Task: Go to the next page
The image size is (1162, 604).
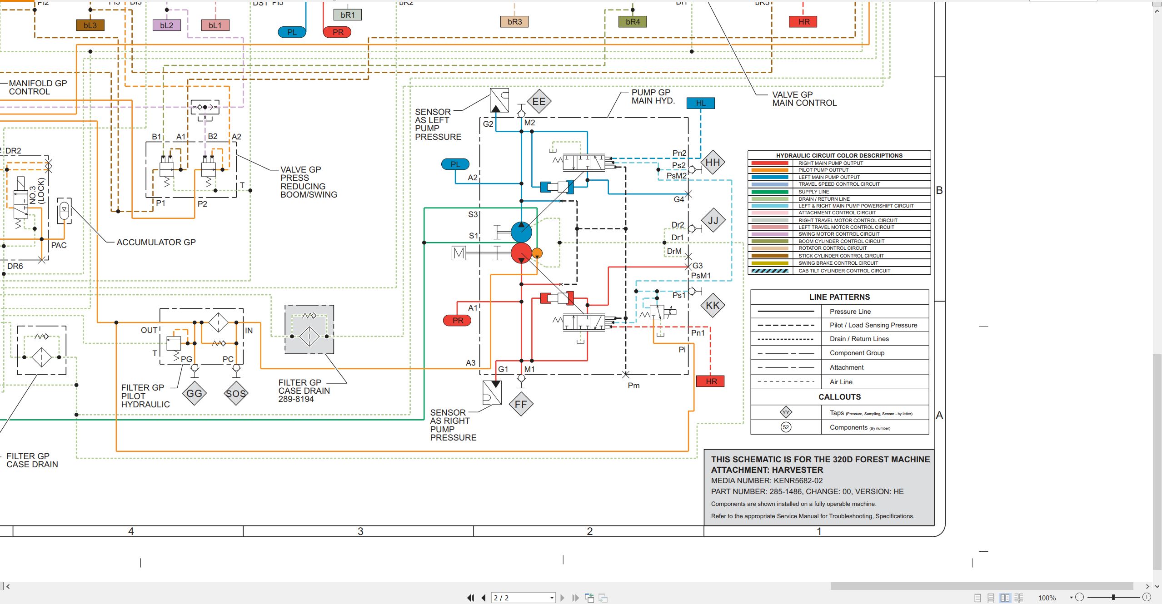Action: point(563,598)
